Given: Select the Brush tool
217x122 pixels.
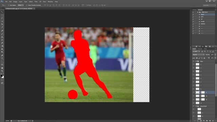Looking at the screenshot, I should point(2,34).
